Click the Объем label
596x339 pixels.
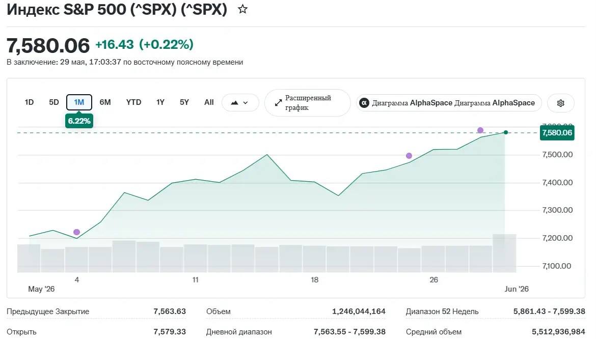[x=218, y=312]
